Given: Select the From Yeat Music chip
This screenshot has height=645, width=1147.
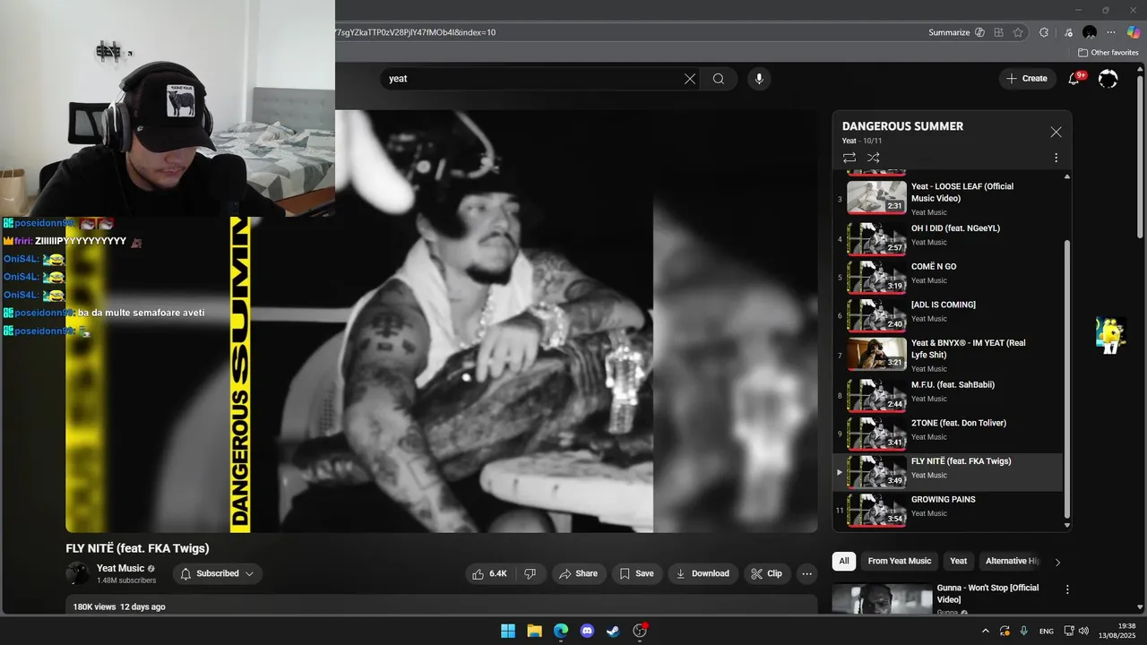Looking at the screenshot, I should (x=900, y=561).
